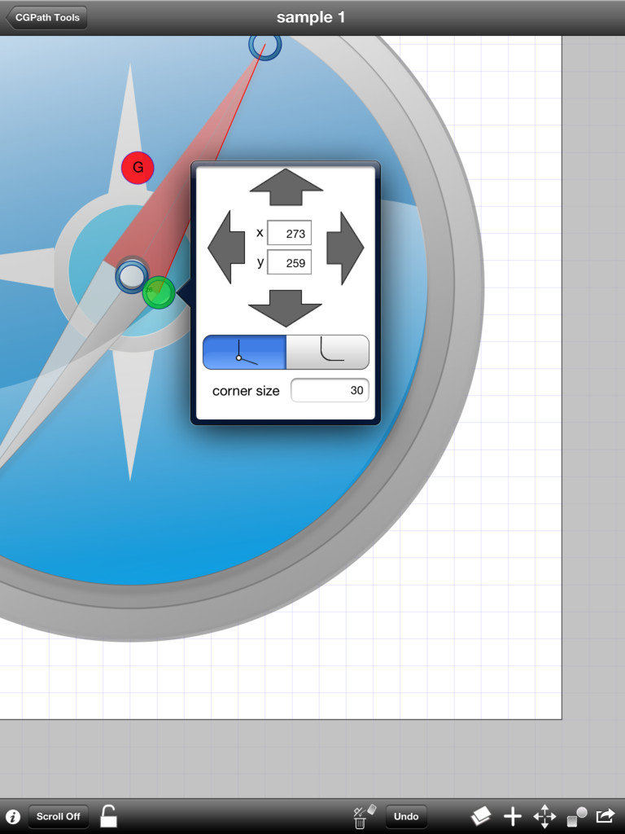Toggle the Scroll Off button
The height and width of the screenshot is (834, 625).
[x=58, y=816]
